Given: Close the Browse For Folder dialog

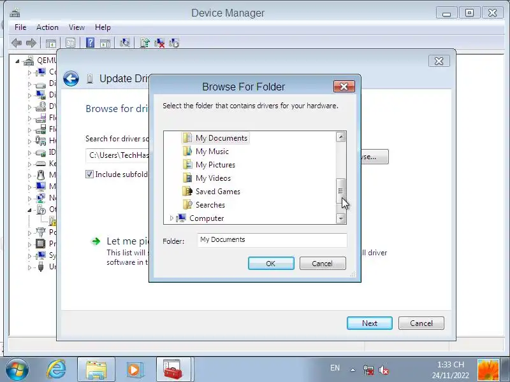Looking at the screenshot, I should point(344,87).
